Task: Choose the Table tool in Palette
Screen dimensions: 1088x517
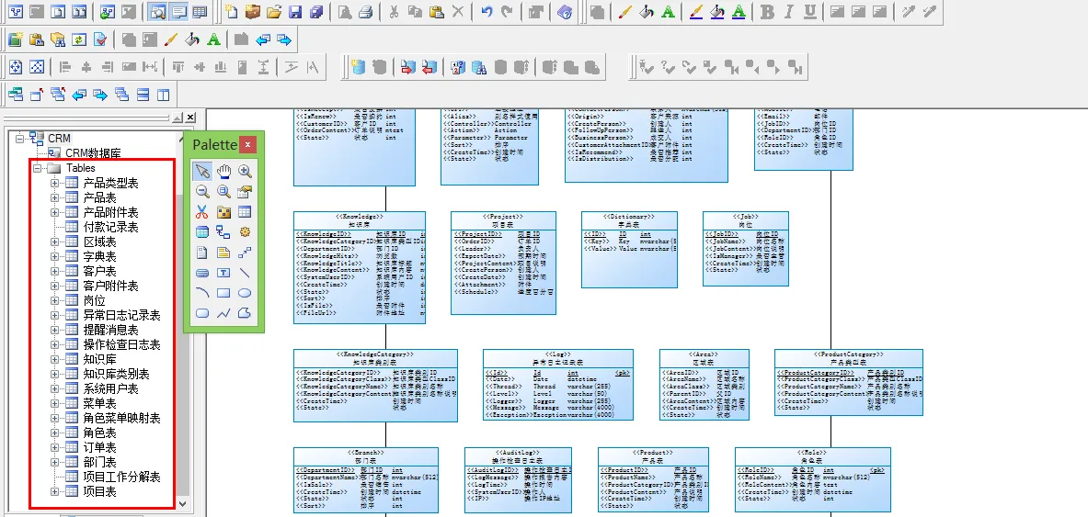Action: (245, 212)
